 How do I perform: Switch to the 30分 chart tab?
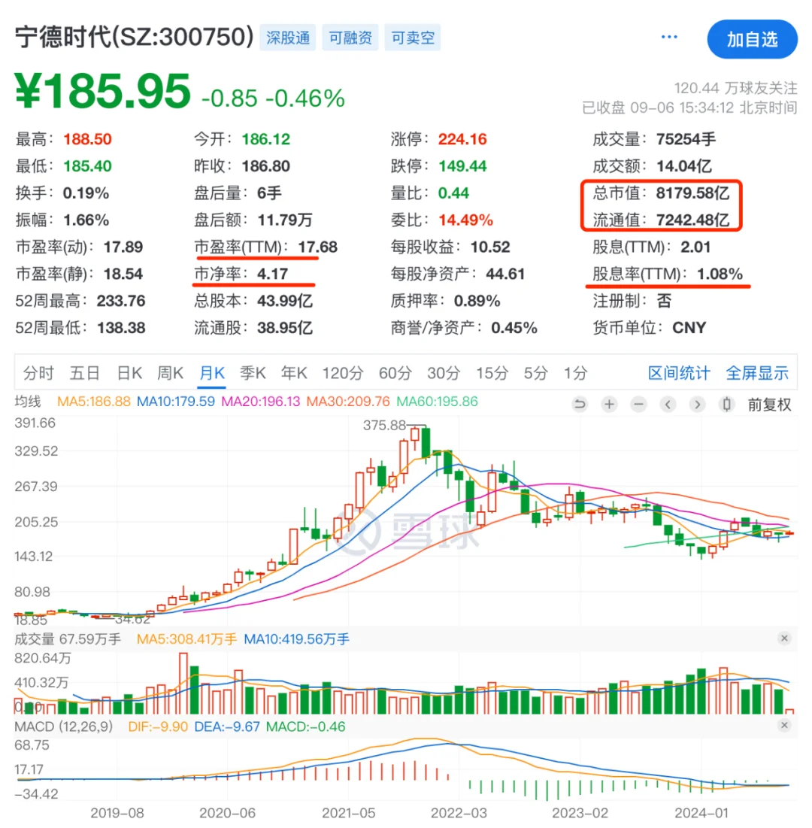tap(444, 373)
